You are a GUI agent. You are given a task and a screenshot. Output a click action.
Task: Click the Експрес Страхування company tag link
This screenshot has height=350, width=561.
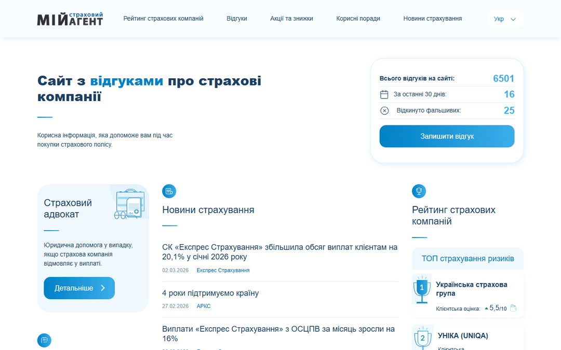pos(223,270)
